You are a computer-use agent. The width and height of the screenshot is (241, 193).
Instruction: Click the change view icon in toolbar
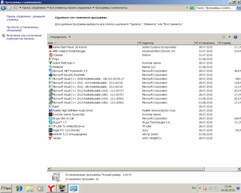pyautogui.click(x=224, y=37)
